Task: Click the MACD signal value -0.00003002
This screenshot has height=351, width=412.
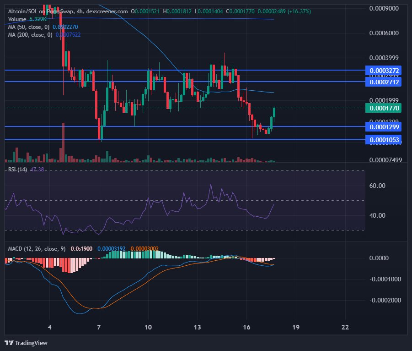Action: (144, 248)
